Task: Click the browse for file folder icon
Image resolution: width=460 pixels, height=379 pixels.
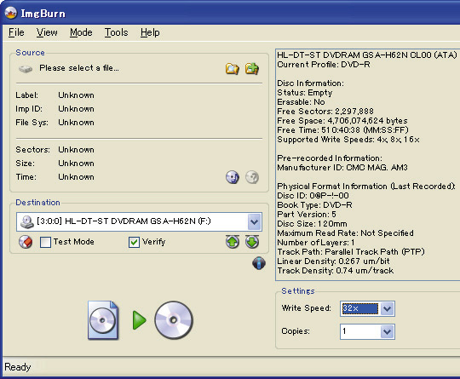Action: (232, 69)
